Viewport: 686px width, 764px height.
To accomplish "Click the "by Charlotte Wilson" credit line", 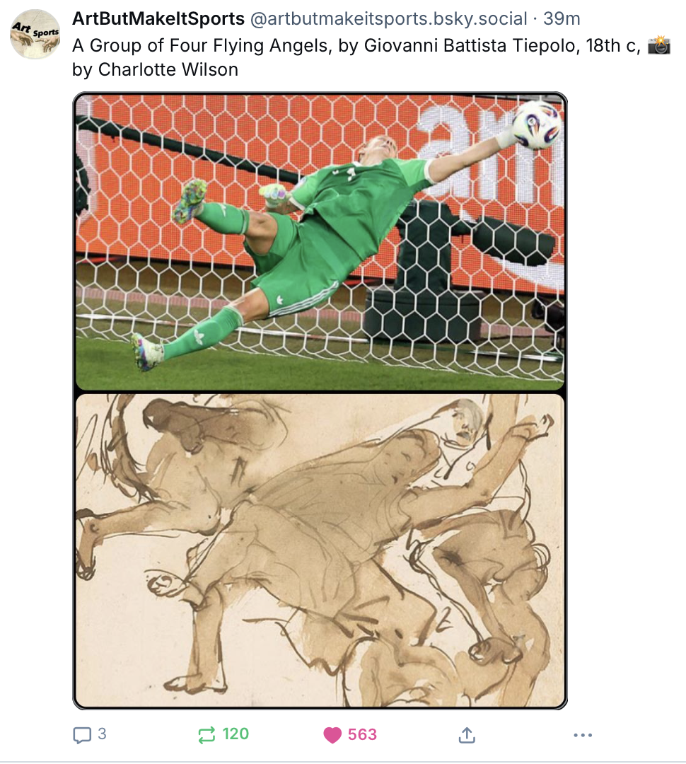I will tap(155, 69).
